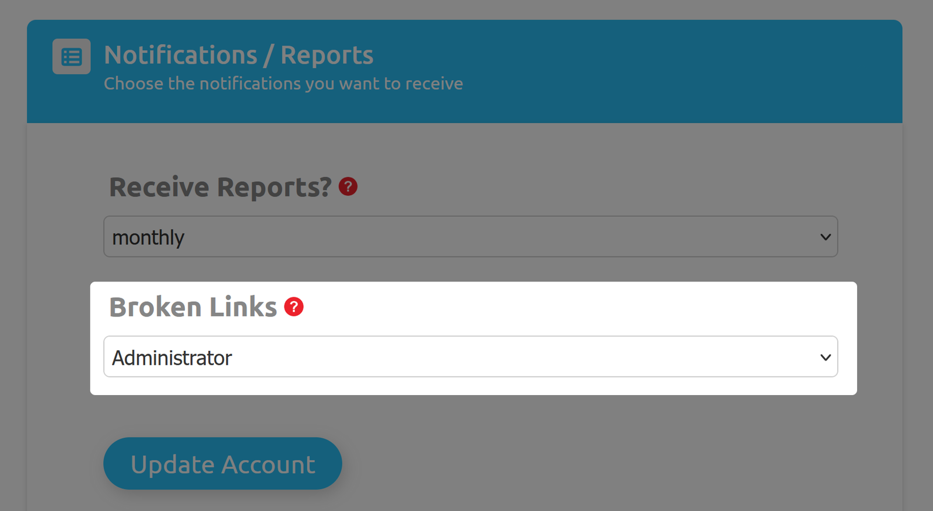Screen dimensions: 933x511
Task: Click the Receive Reports? heading
Action: (x=220, y=186)
